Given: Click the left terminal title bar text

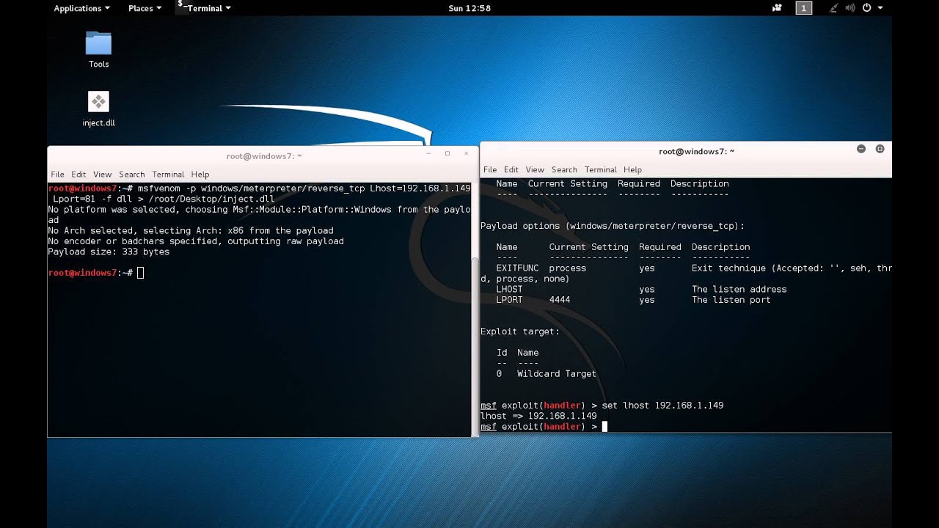Looking at the screenshot, I should tap(264, 155).
